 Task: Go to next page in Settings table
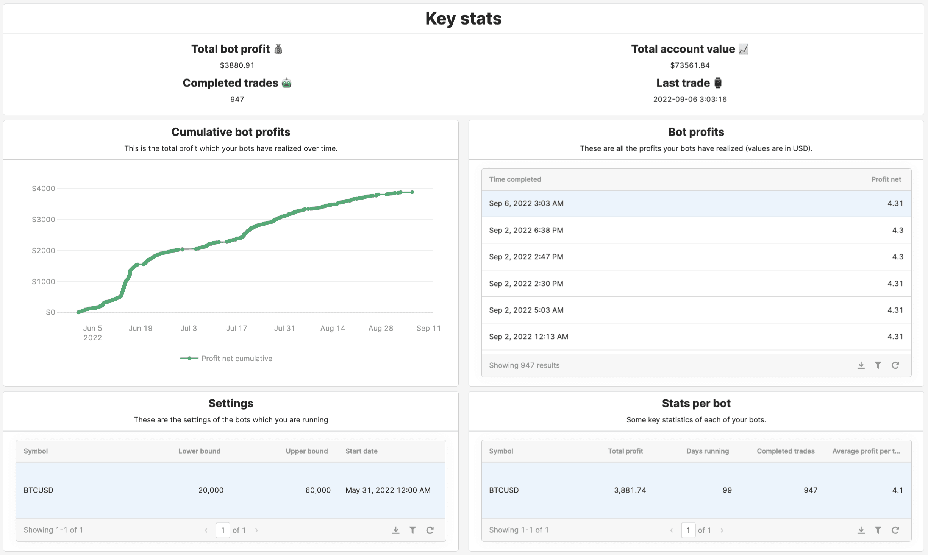click(x=256, y=530)
